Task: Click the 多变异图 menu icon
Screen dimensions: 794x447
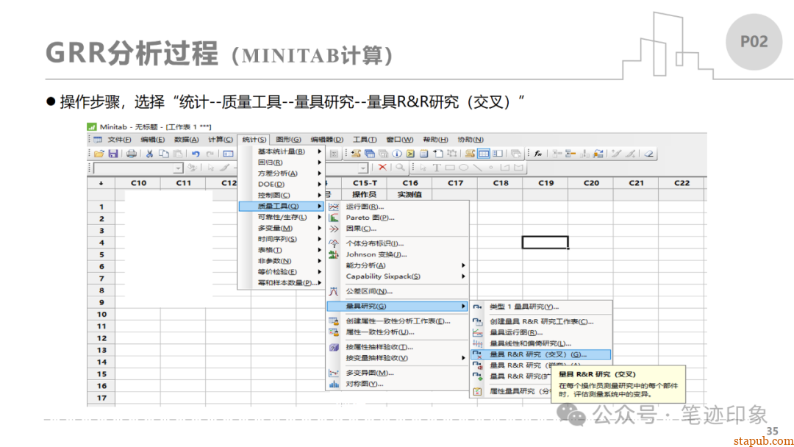Action: [x=334, y=373]
